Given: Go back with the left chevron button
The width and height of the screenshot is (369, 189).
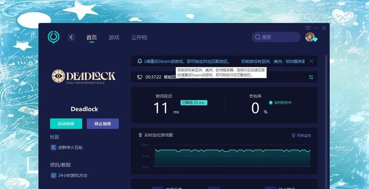Looking at the screenshot, I should coord(71,37).
